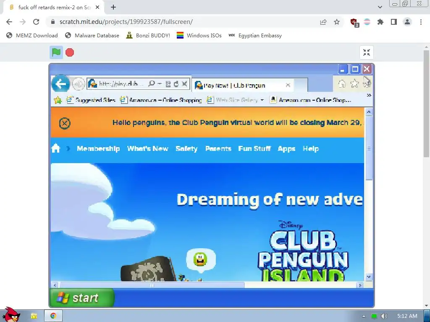Open the Safety menu item
This screenshot has height=322, width=430.
tap(186, 149)
